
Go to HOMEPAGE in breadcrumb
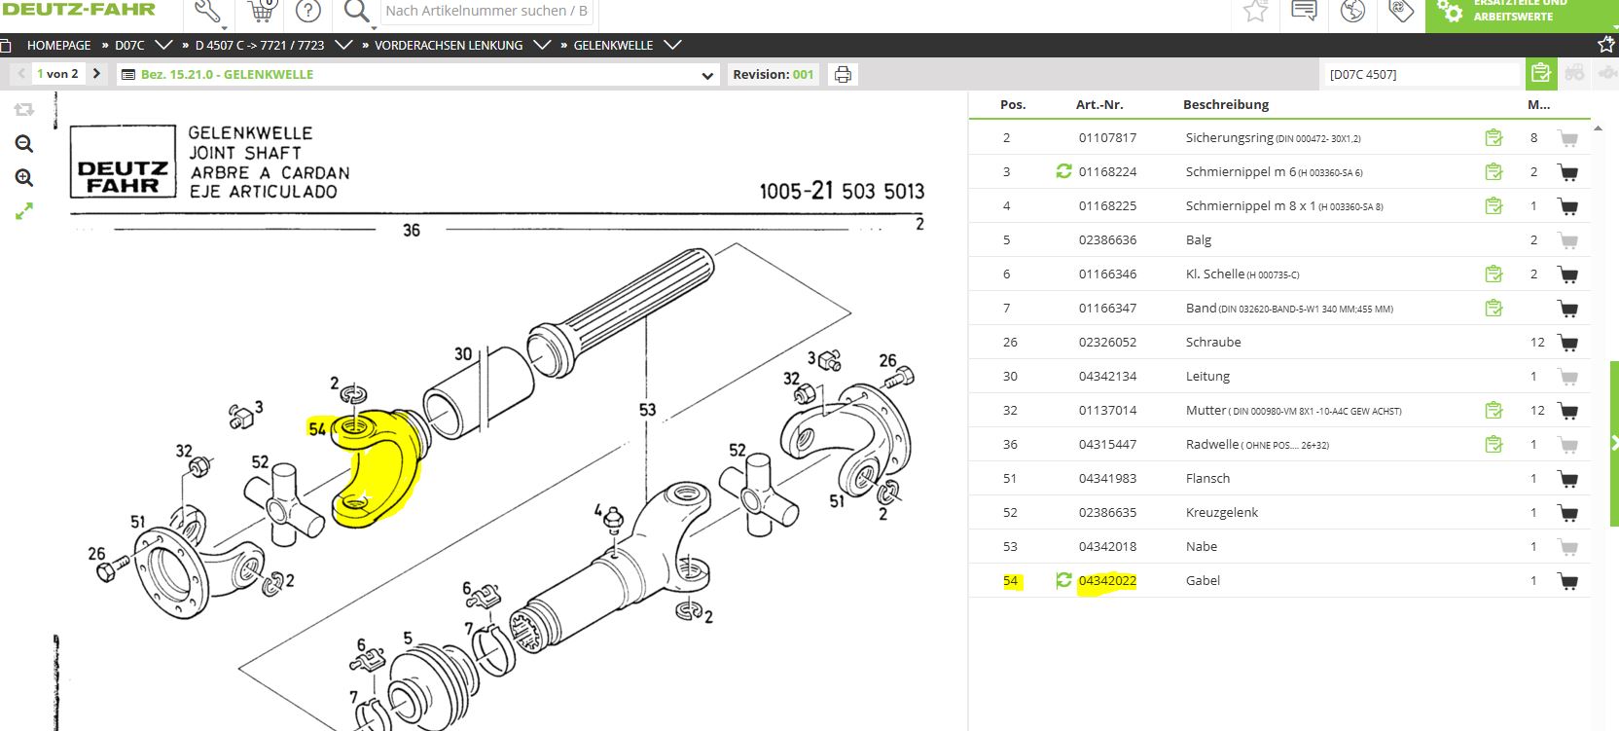point(58,46)
